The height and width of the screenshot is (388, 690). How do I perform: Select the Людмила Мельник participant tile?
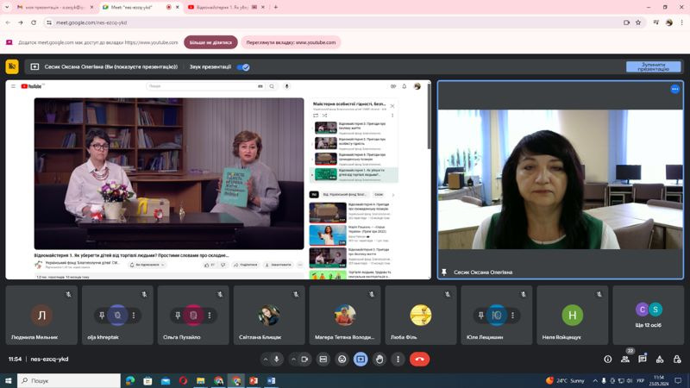[x=41, y=315]
